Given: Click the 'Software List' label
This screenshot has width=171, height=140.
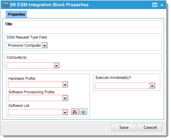Looking at the screenshot, I should tap(19, 106).
